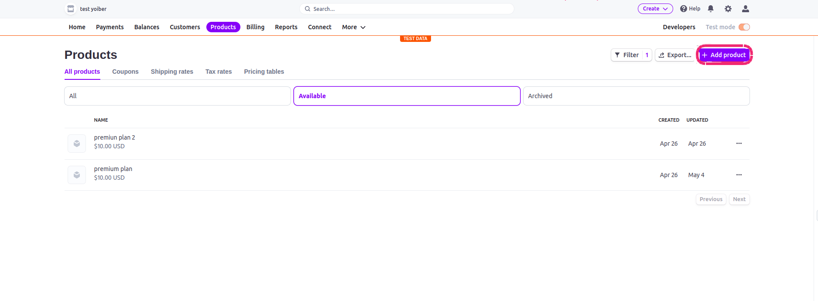Open the premiun plan 2 product
The width and height of the screenshot is (818, 301).
click(x=115, y=137)
